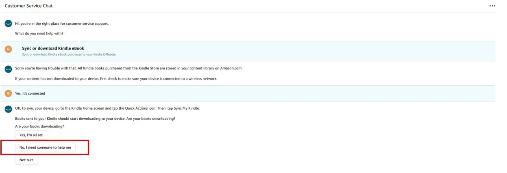Select No, I need someone to help me
Screen dimensions: 507x173
(x=45, y=147)
